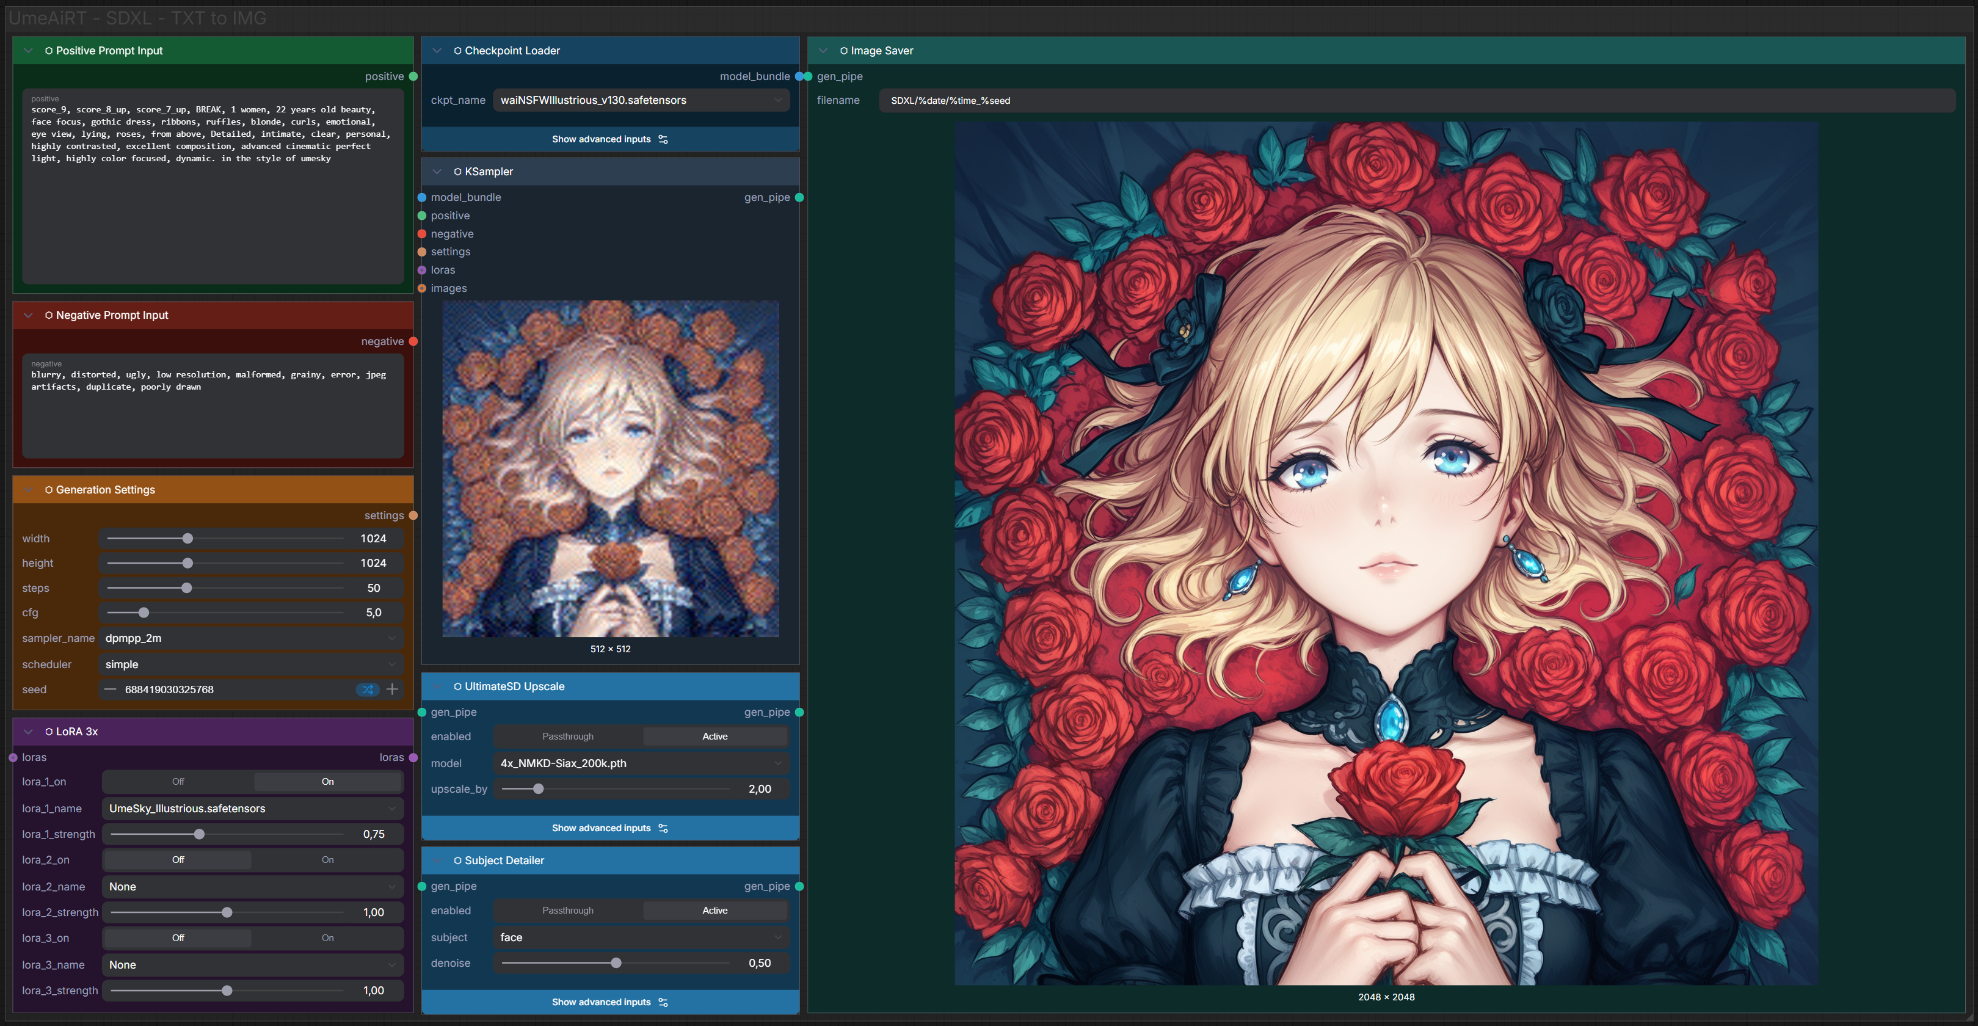Screen dimensions: 1978x1026
Task: Set UltimateSD Upscale enabled to Passthrough
Action: [567, 737]
